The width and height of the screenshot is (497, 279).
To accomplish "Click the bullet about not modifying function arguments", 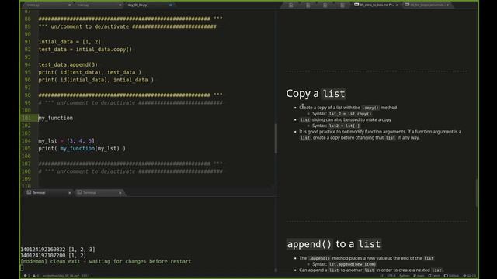I will 380,134.
